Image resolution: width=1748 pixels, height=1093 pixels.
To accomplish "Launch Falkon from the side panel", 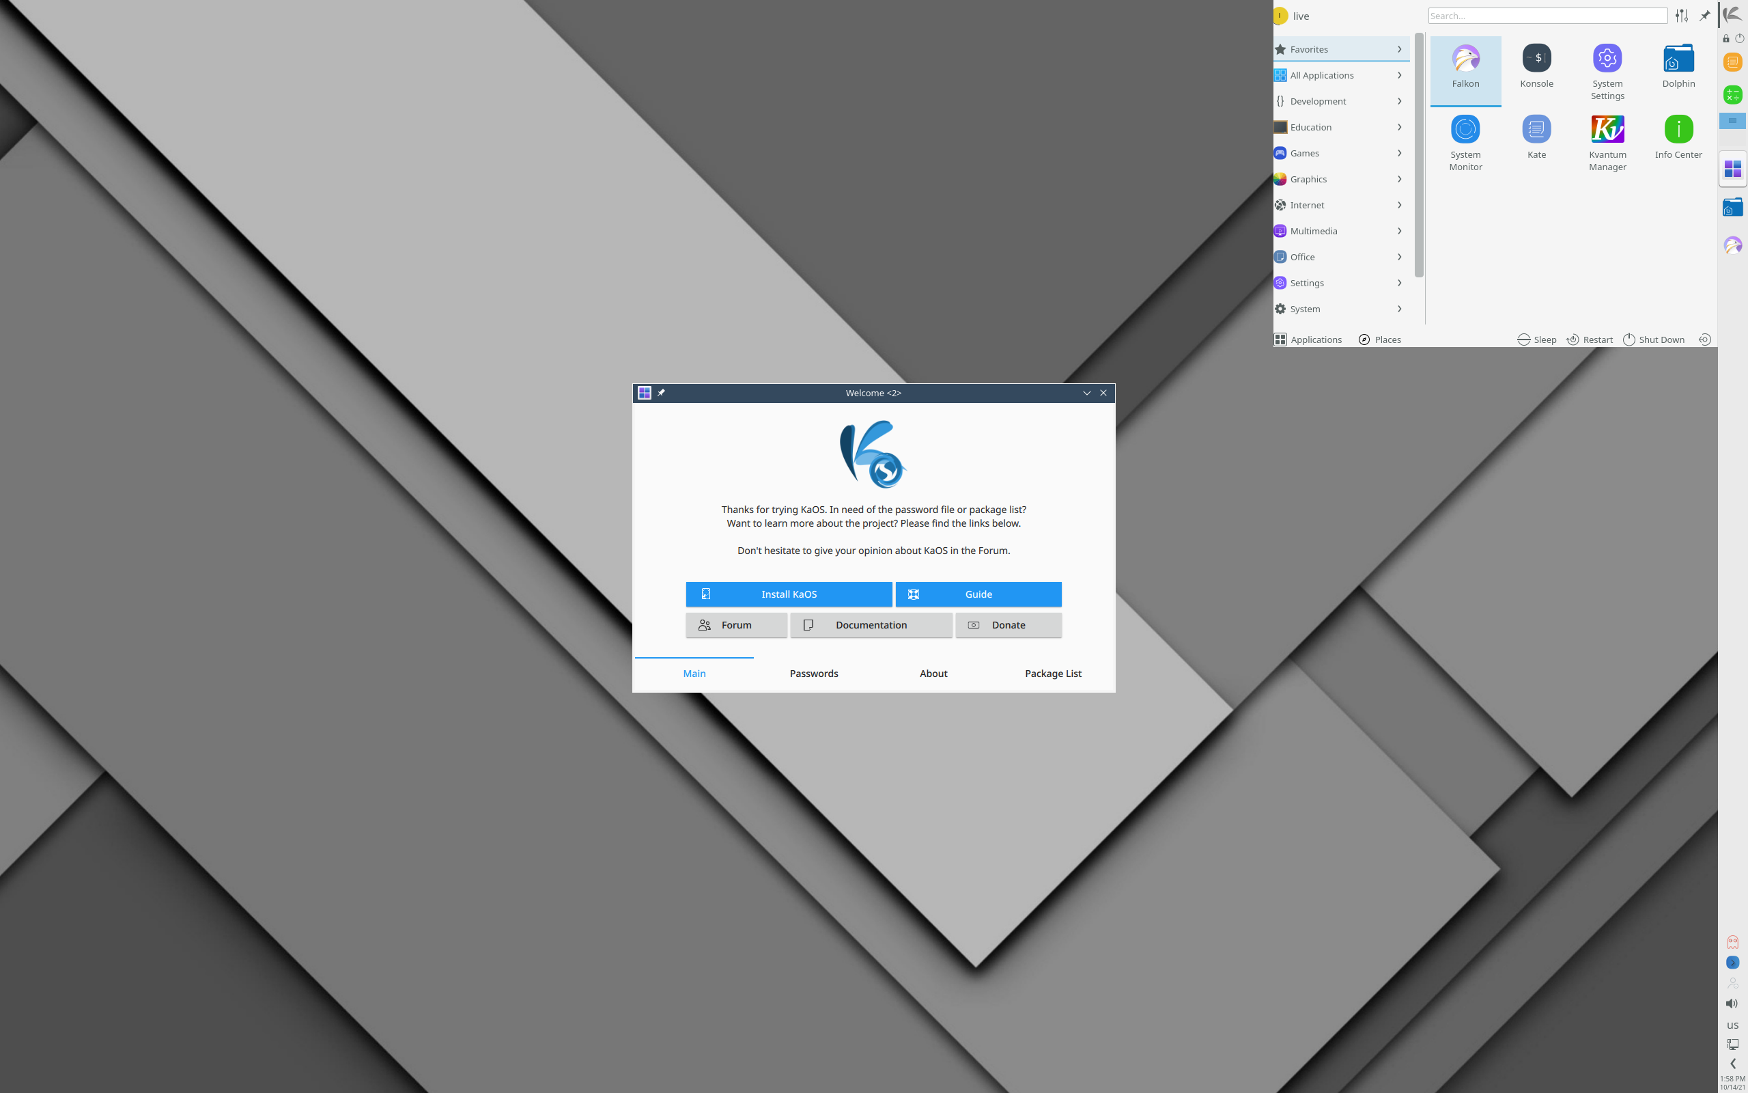I will pyautogui.click(x=1732, y=246).
